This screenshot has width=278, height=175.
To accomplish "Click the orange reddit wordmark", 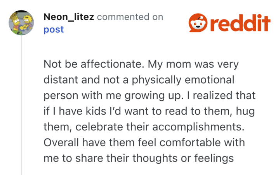I will click(x=240, y=23).
